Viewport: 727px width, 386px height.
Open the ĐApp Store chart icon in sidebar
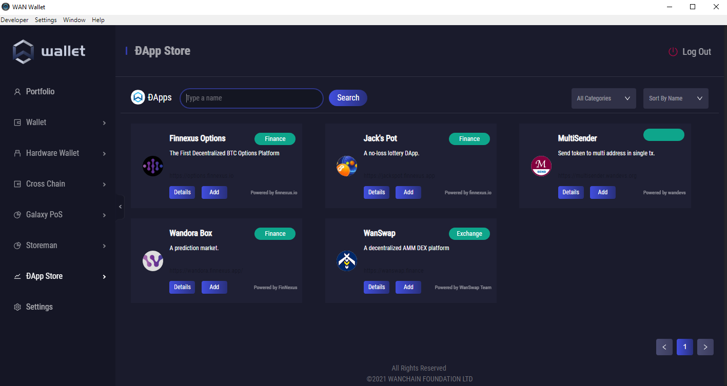coord(17,276)
